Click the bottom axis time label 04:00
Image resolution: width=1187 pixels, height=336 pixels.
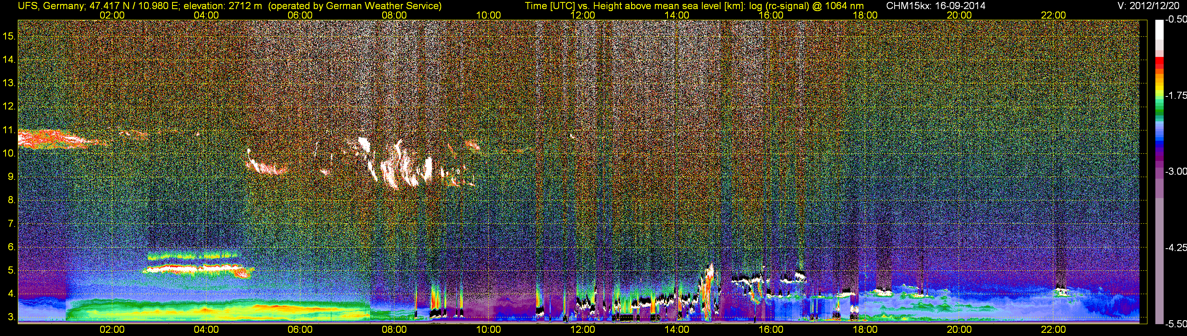point(206,330)
